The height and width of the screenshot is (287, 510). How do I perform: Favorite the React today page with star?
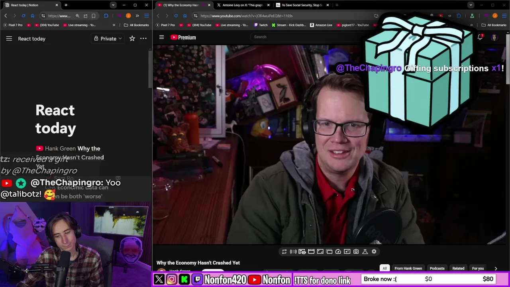[132, 39]
